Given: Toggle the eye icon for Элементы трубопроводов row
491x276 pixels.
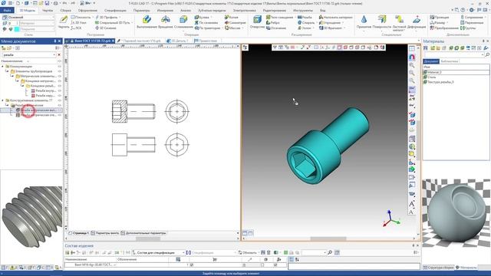Looking at the screenshot, I should click(x=60, y=71).
